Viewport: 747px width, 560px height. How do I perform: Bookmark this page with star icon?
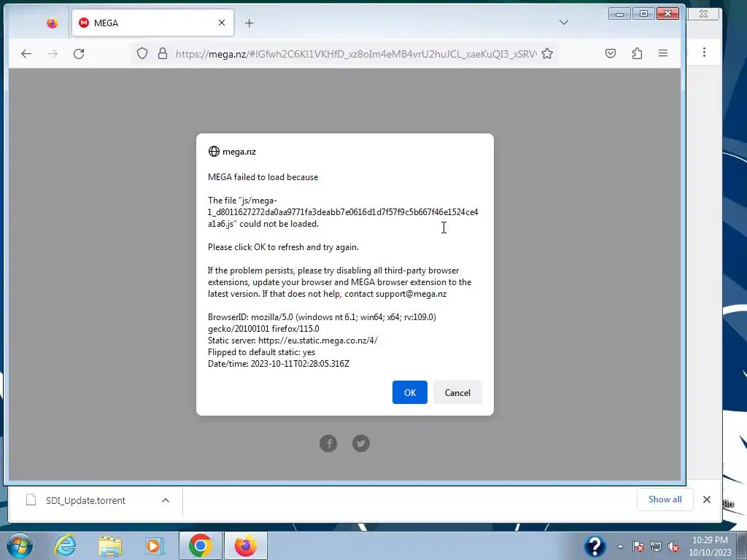tap(547, 53)
